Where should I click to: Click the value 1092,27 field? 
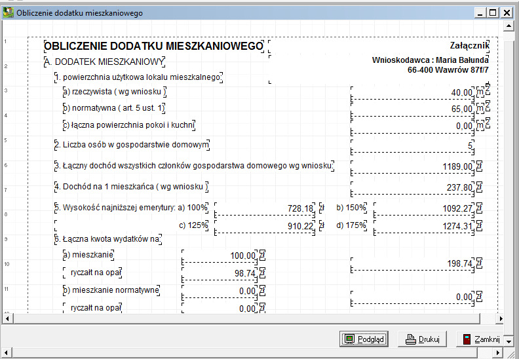(x=424, y=209)
